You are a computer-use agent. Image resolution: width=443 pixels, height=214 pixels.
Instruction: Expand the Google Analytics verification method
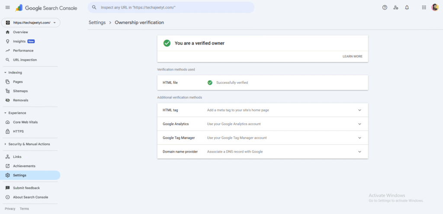coord(359,124)
